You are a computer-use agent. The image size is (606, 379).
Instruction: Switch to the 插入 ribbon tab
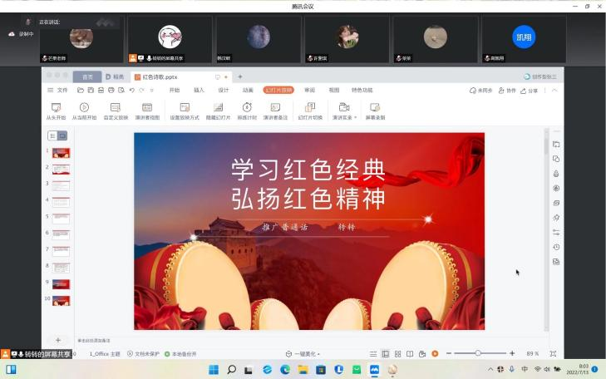(x=199, y=90)
